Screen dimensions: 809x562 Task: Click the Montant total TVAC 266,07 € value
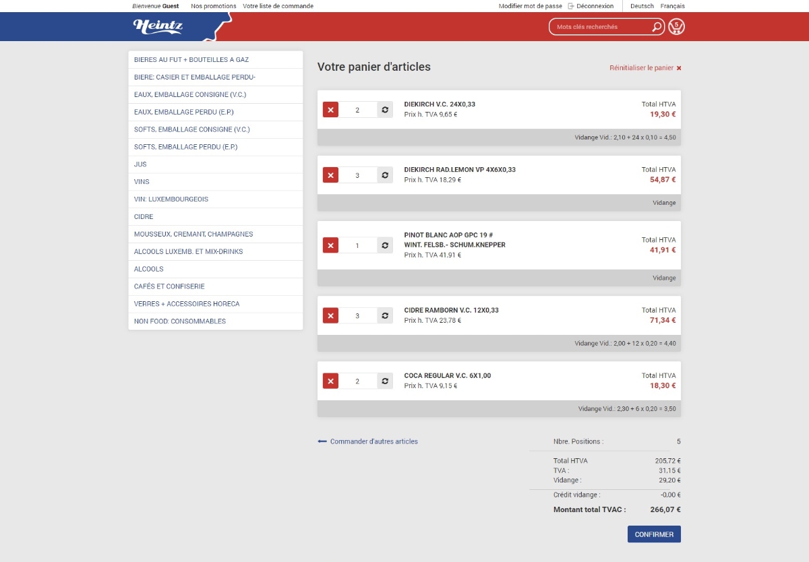pyautogui.click(x=665, y=510)
